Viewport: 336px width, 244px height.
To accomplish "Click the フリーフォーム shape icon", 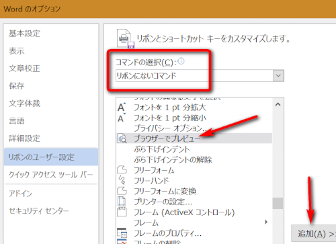I will [122, 170].
